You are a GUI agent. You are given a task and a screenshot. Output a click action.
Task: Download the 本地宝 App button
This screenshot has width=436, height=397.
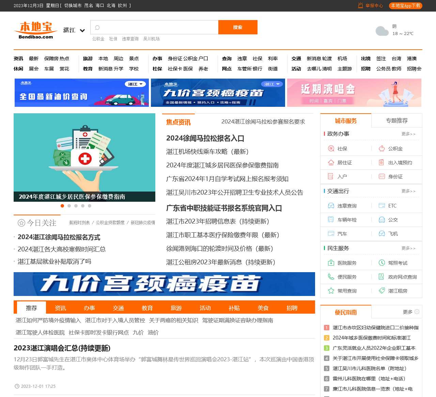pyautogui.click(x=405, y=5)
